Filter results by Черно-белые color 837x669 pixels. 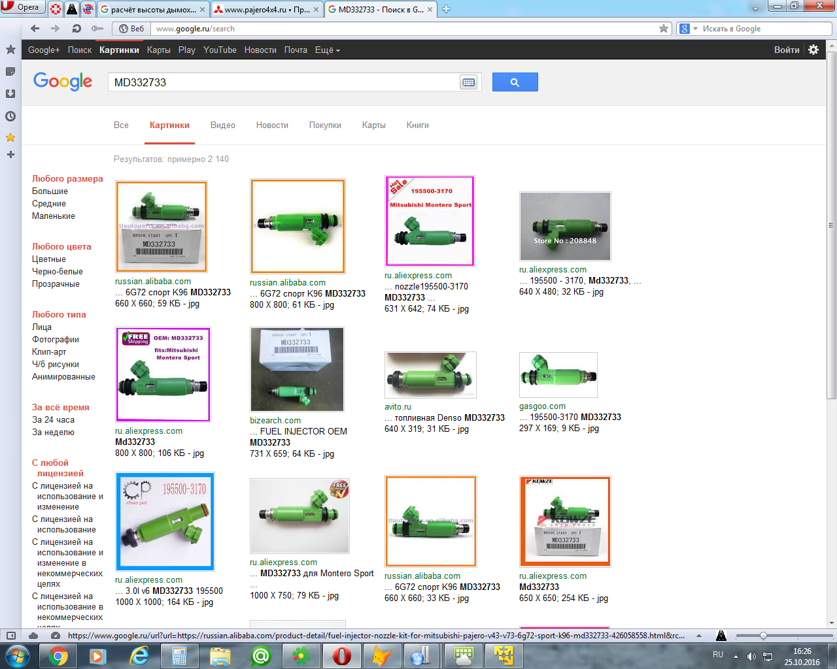click(x=58, y=272)
